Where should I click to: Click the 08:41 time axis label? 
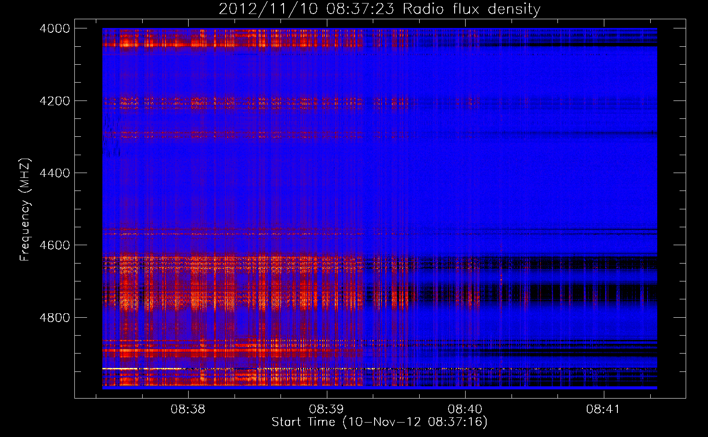click(603, 409)
